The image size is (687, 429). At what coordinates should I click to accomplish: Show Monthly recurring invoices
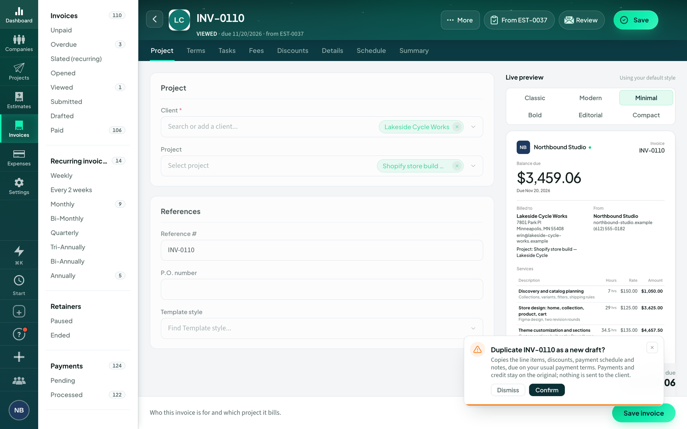click(88, 204)
